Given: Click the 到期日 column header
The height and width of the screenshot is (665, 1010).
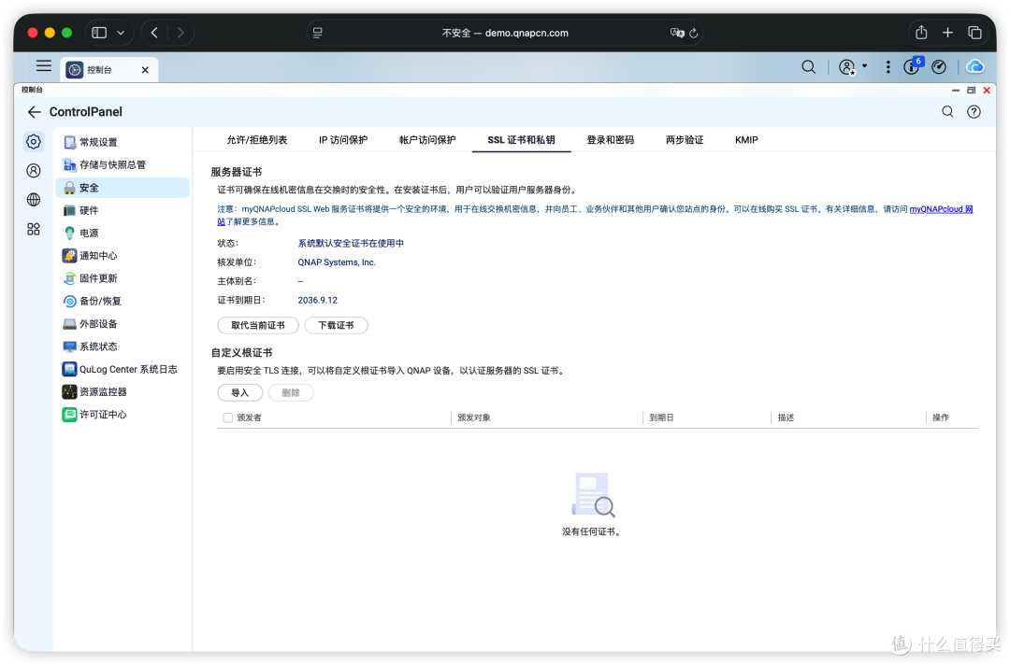Looking at the screenshot, I should (x=661, y=418).
